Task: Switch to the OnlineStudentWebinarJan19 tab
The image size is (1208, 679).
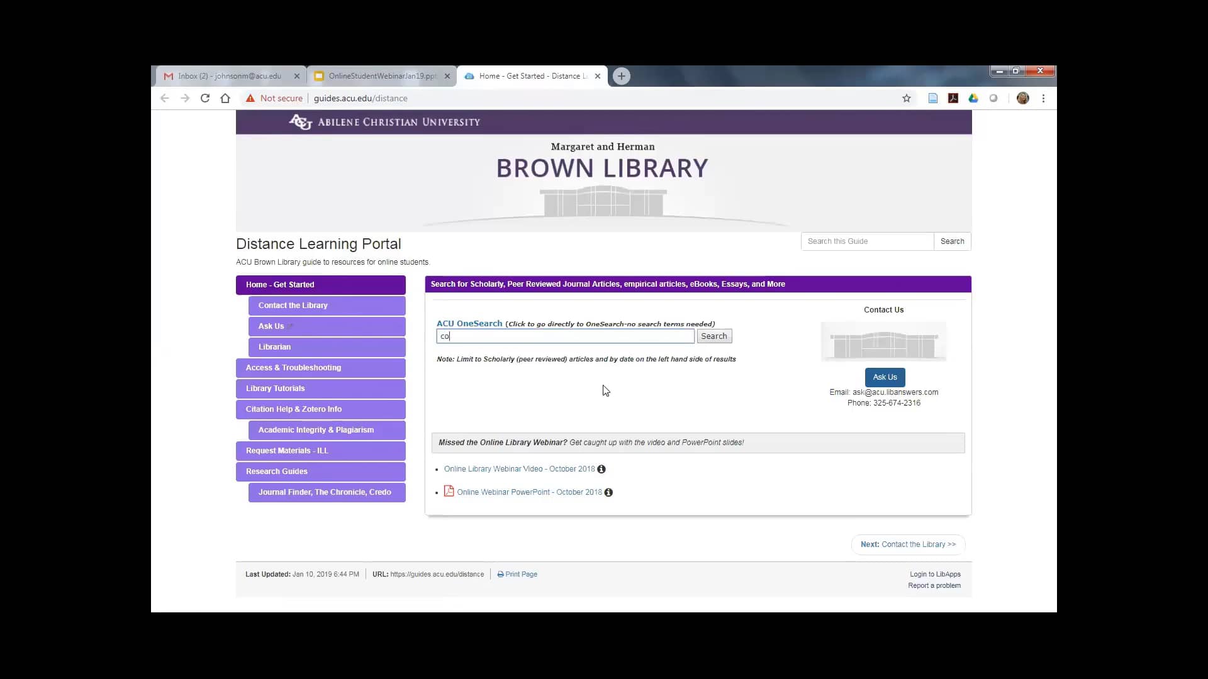Action: tap(377, 75)
